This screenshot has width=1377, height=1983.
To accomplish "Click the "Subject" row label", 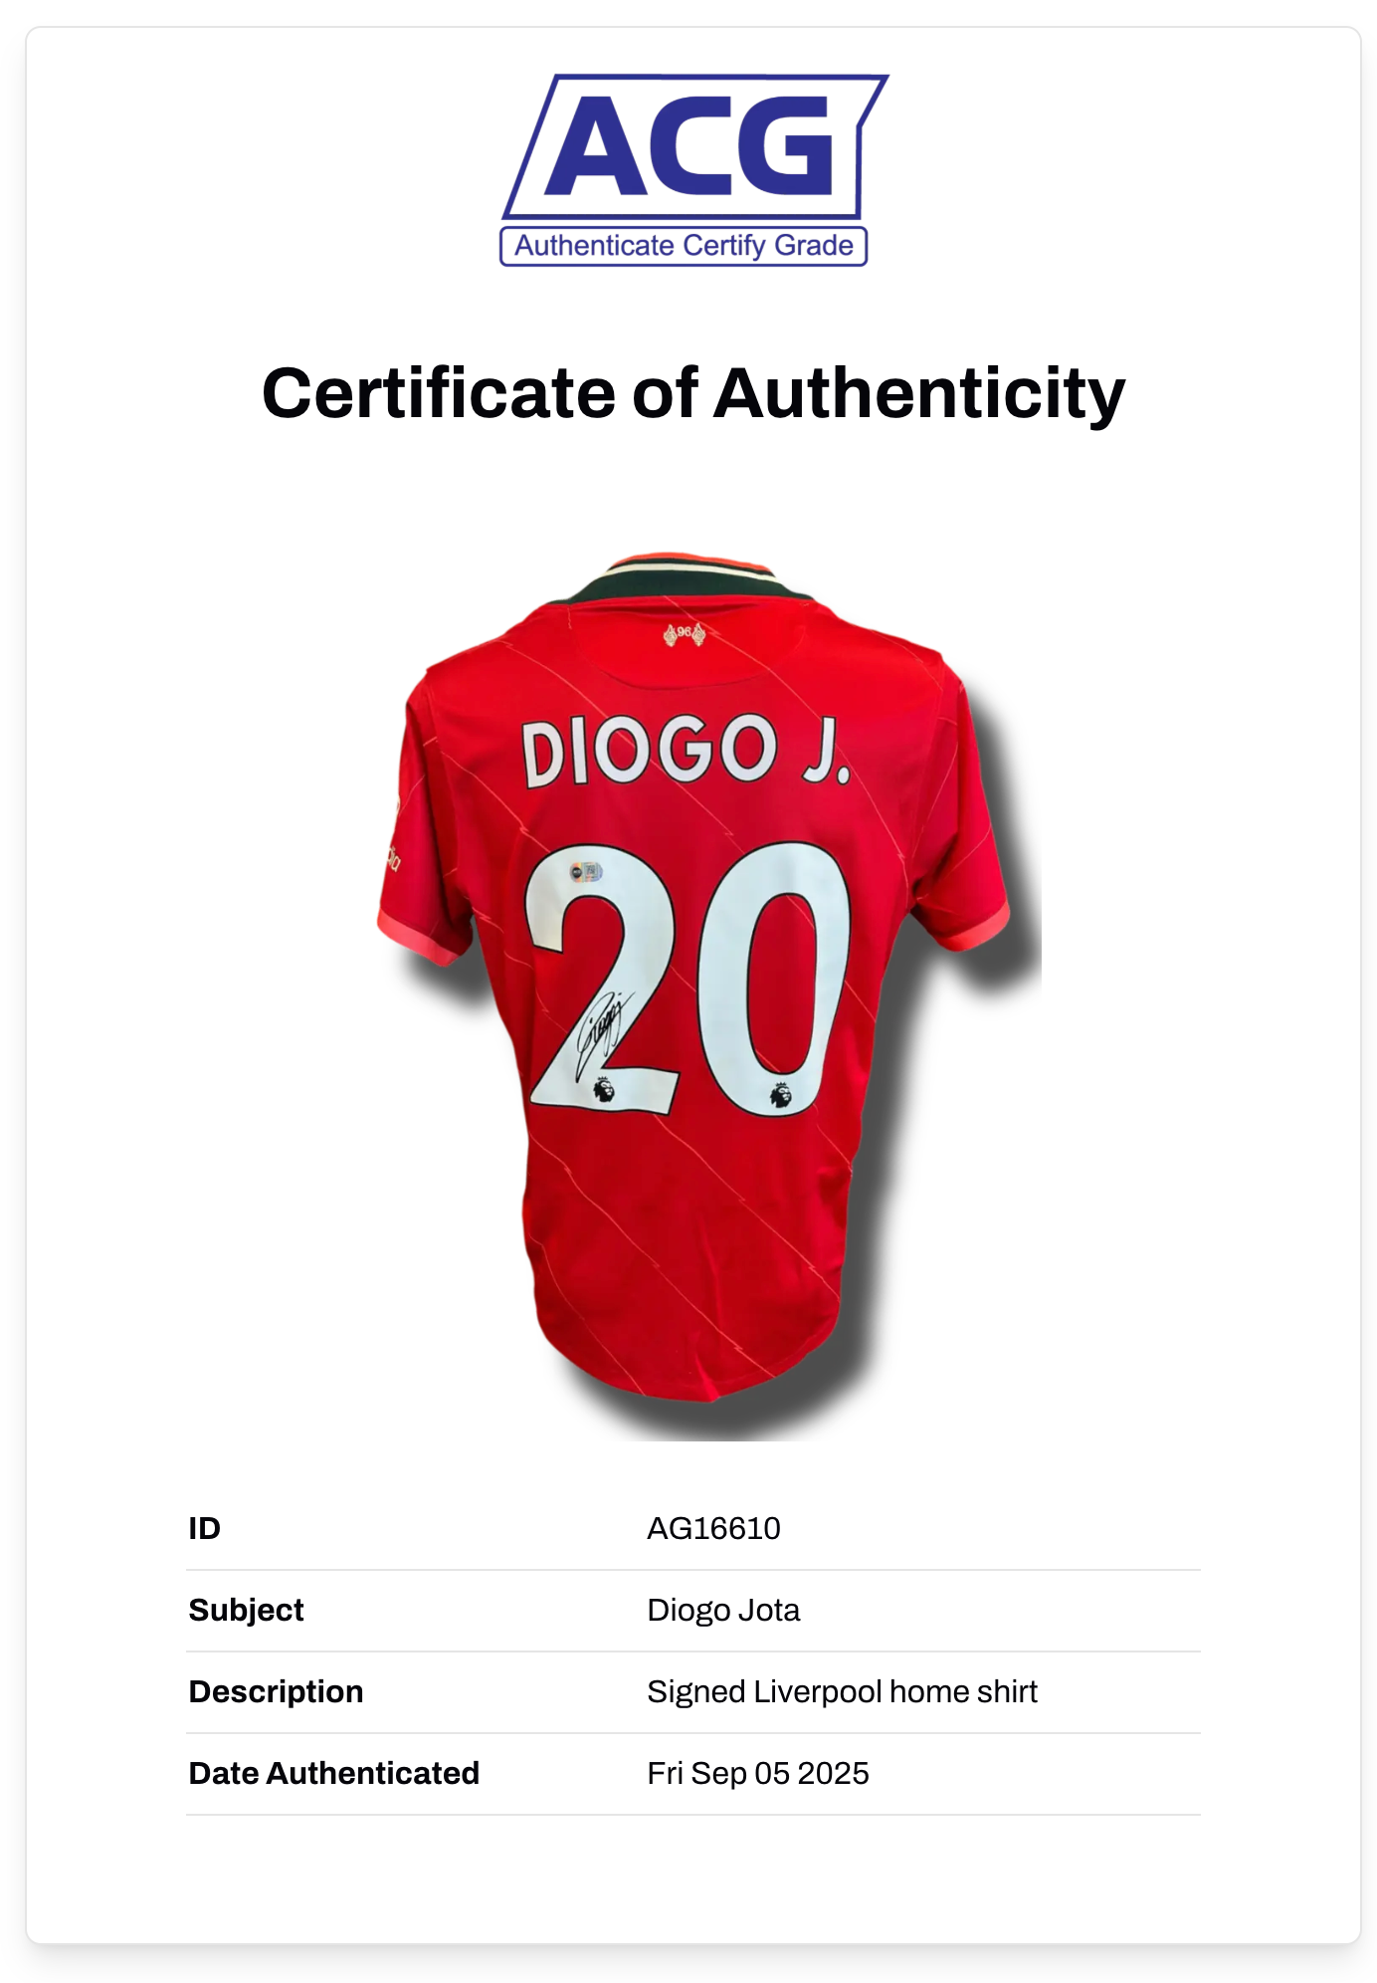I will 247,1610.
